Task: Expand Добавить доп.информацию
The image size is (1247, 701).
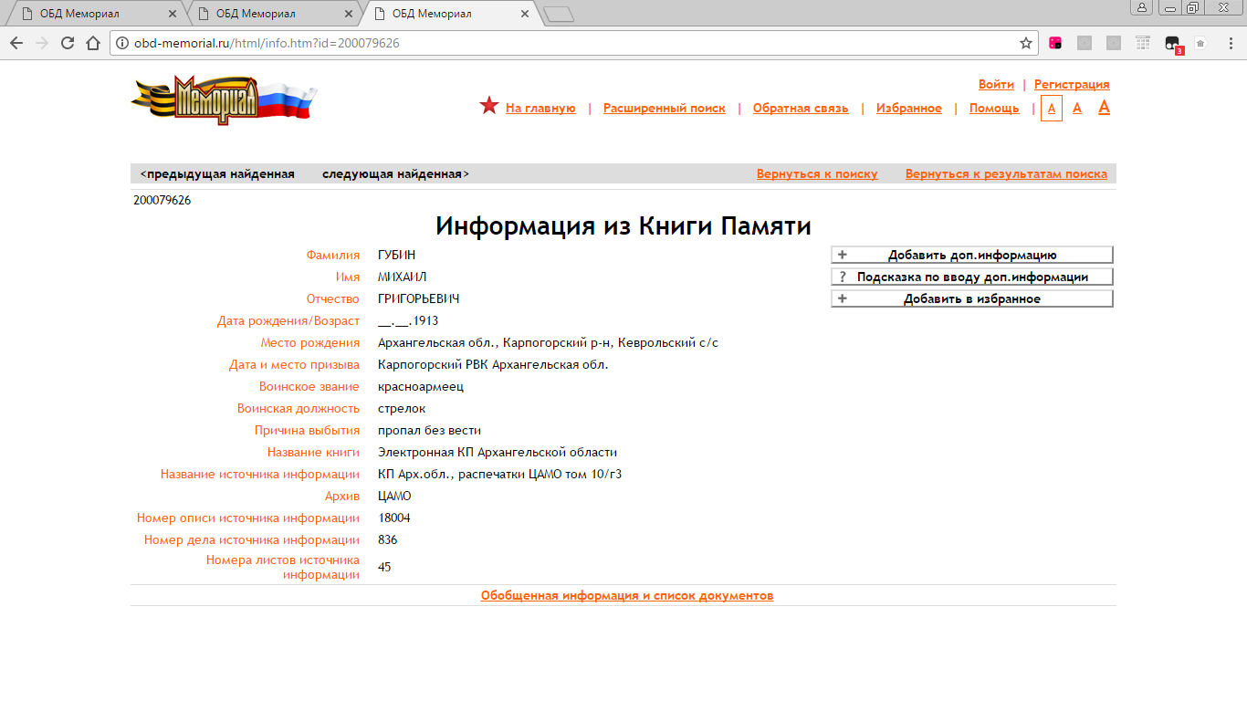Action: pos(972,255)
